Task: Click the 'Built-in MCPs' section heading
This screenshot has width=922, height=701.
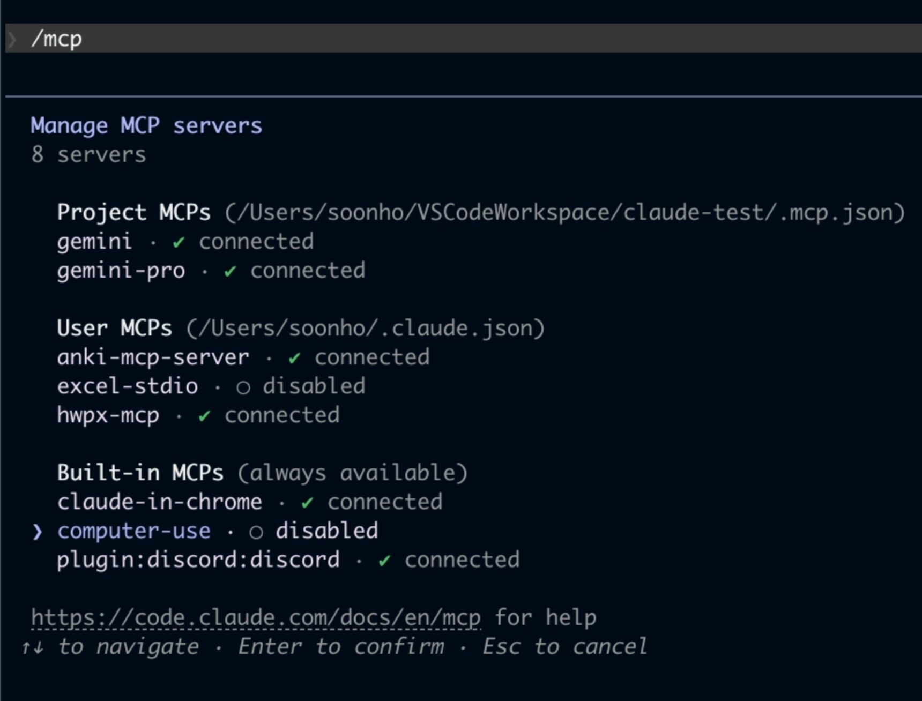Action: tap(140, 473)
